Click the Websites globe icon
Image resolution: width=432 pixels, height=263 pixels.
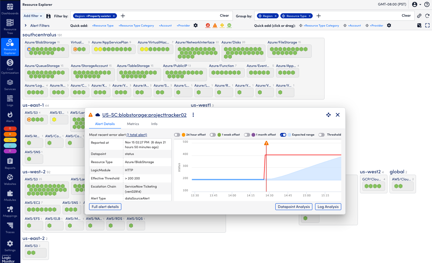click(10, 178)
